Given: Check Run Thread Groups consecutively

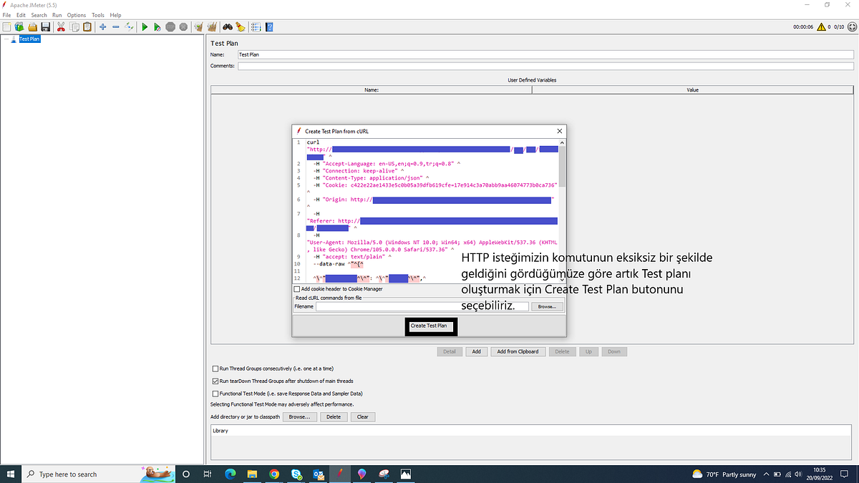Looking at the screenshot, I should point(215,369).
